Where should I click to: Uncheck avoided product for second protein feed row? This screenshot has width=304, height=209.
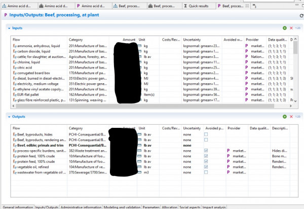point(206,161)
